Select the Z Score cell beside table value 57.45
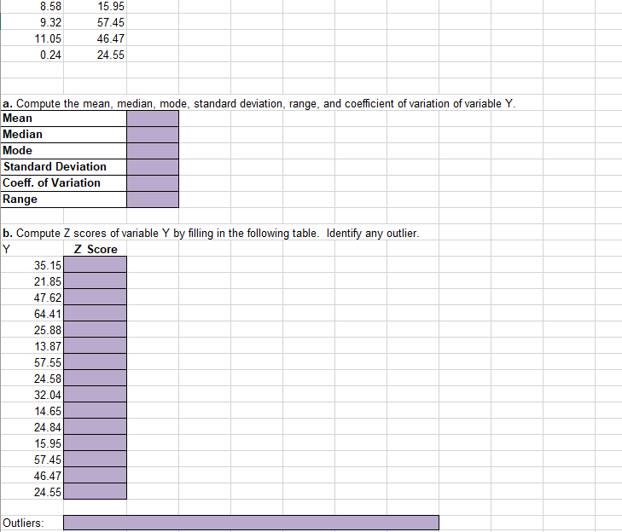Image resolution: width=622 pixels, height=532 pixels. (x=96, y=459)
